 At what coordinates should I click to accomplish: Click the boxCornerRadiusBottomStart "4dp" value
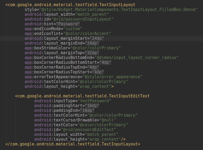105,62
